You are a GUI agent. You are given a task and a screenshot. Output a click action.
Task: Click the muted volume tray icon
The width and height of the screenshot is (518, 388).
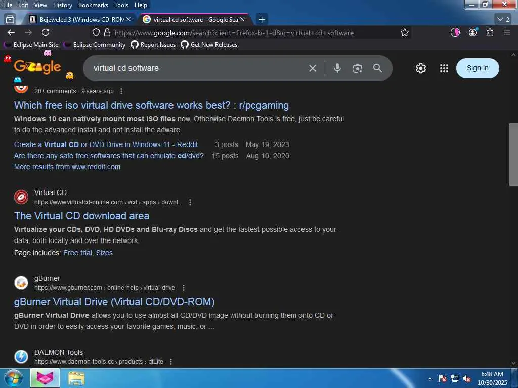click(467, 379)
